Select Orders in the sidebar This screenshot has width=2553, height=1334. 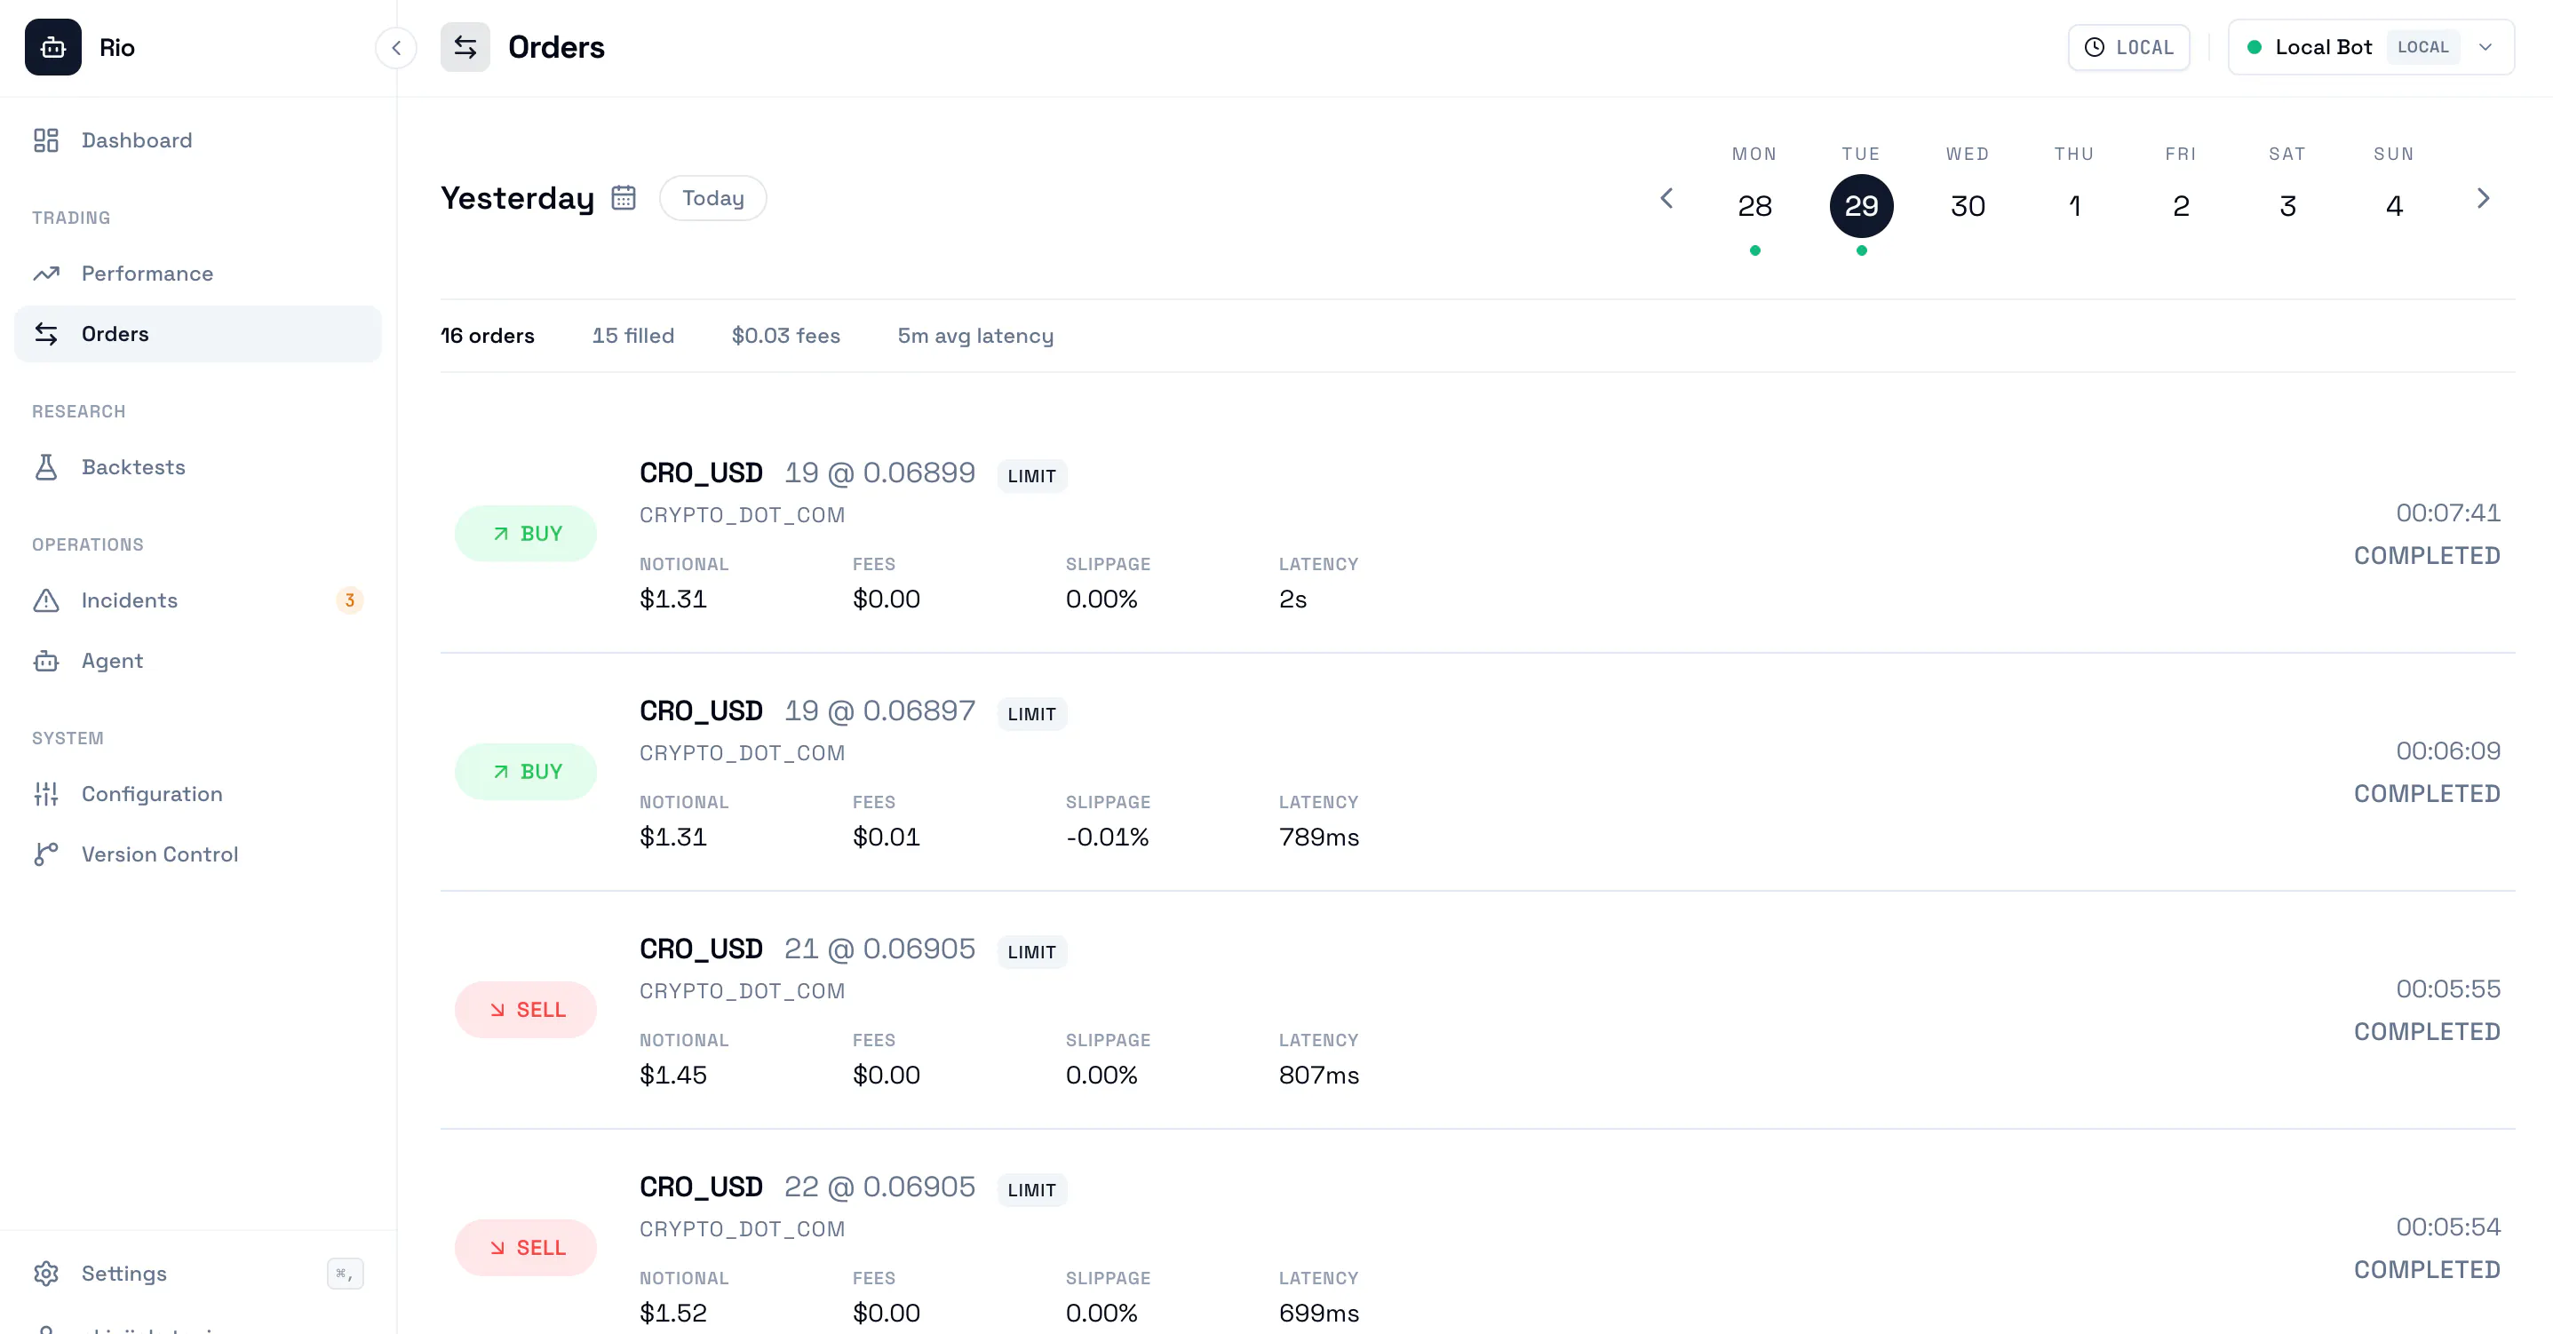tap(197, 334)
